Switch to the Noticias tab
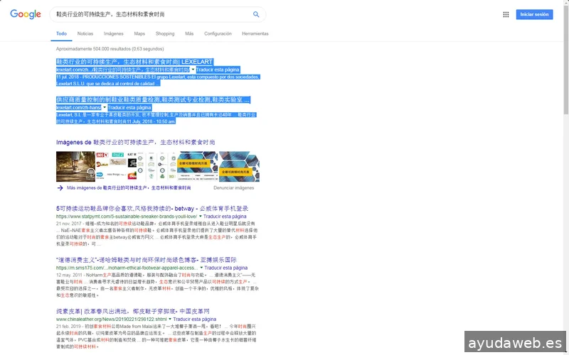 (85, 33)
